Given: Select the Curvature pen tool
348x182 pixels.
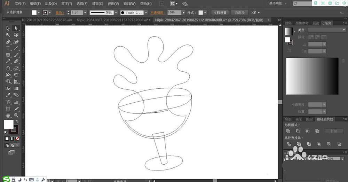Looking at the screenshot, I should [16, 42].
